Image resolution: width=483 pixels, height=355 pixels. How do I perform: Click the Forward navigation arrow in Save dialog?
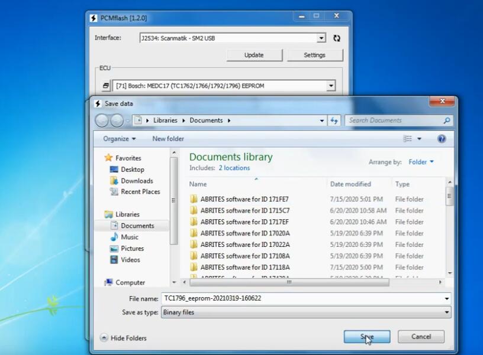coord(117,120)
